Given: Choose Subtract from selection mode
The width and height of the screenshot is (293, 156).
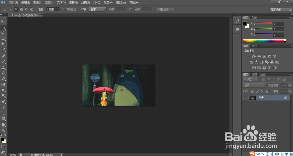Looking at the screenshot, I should click(26, 9).
